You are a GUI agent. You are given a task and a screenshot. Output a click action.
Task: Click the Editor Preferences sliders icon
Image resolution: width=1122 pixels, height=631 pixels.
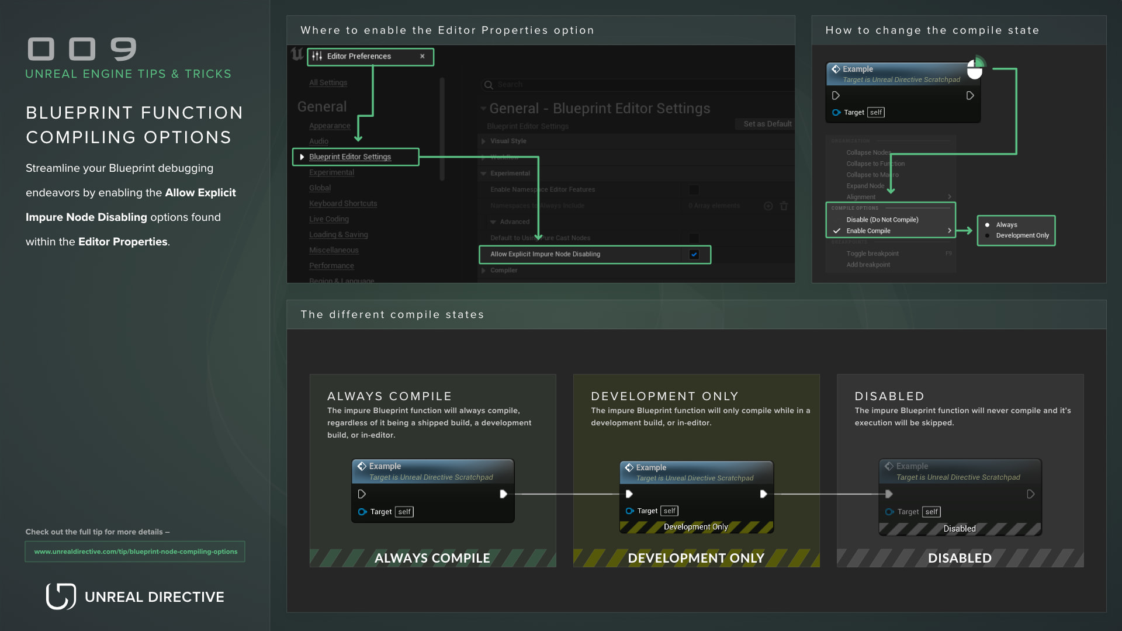(x=317, y=56)
